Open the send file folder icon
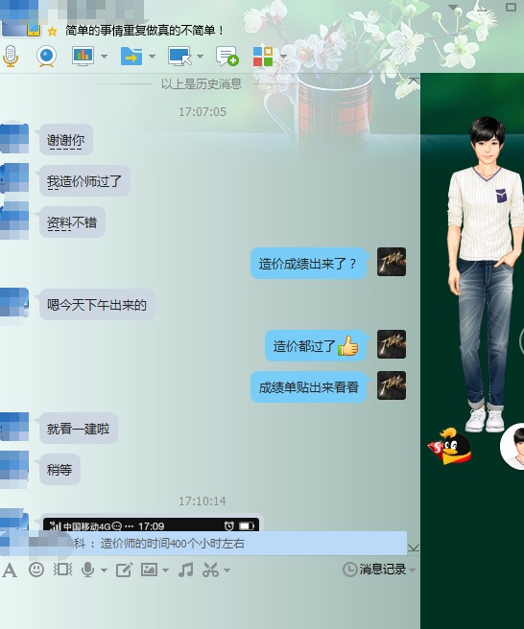Image resolution: width=524 pixels, height=629 pixels. tap(131, 57)
